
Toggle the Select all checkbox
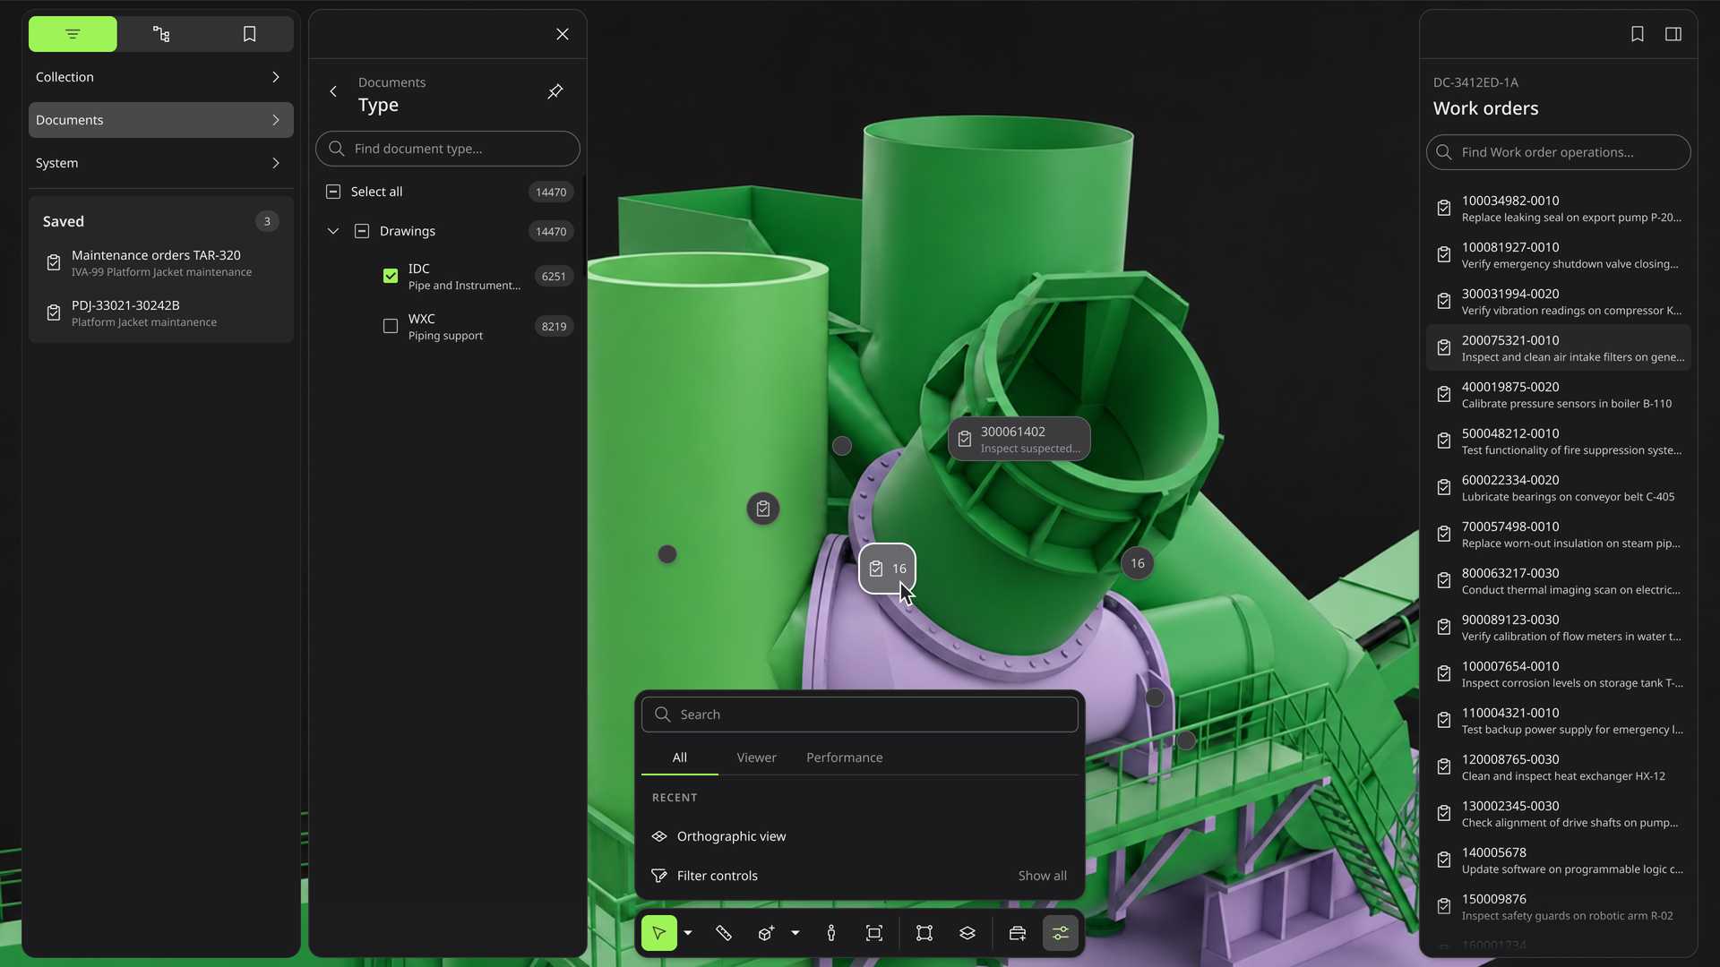click(x=333, y=192)
